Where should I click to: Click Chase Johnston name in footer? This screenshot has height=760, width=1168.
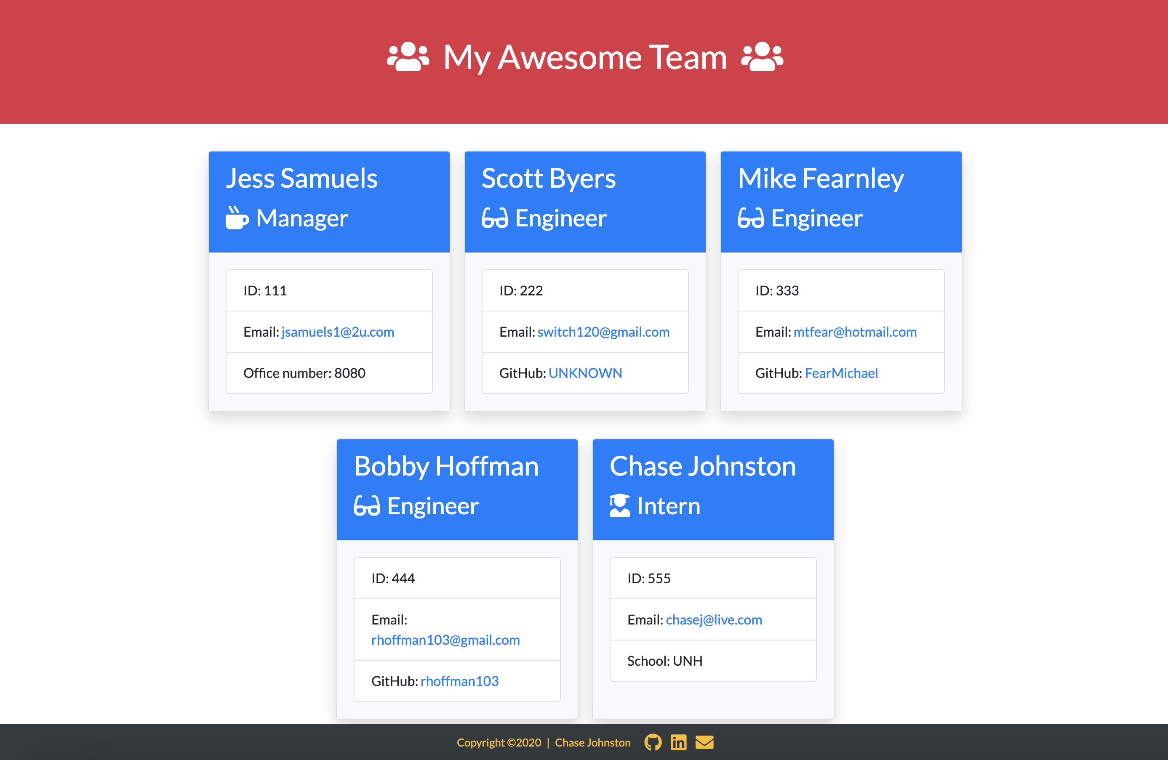click(x=592, y=743)
